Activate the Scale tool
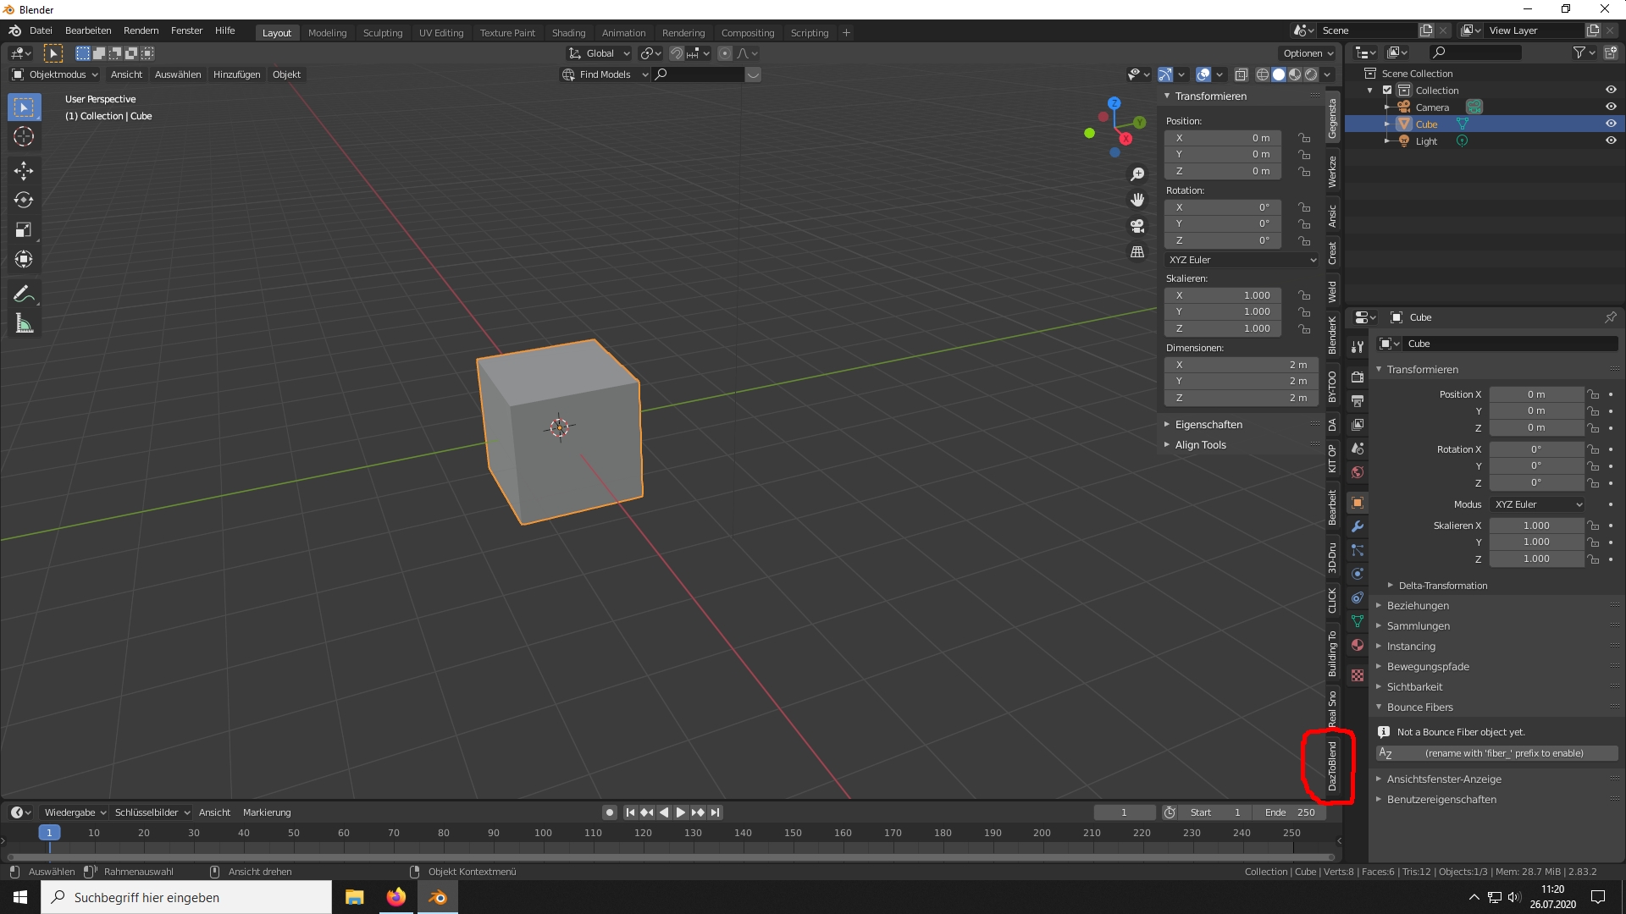The image size is (1626, 914). (x=24, y=230)
